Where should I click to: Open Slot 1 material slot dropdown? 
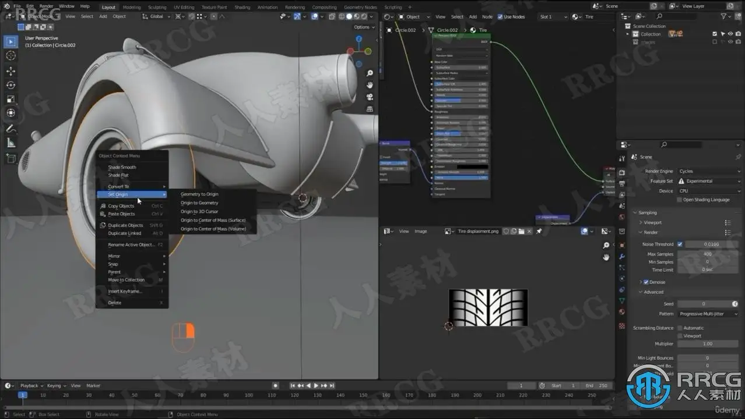pos(553,17)
